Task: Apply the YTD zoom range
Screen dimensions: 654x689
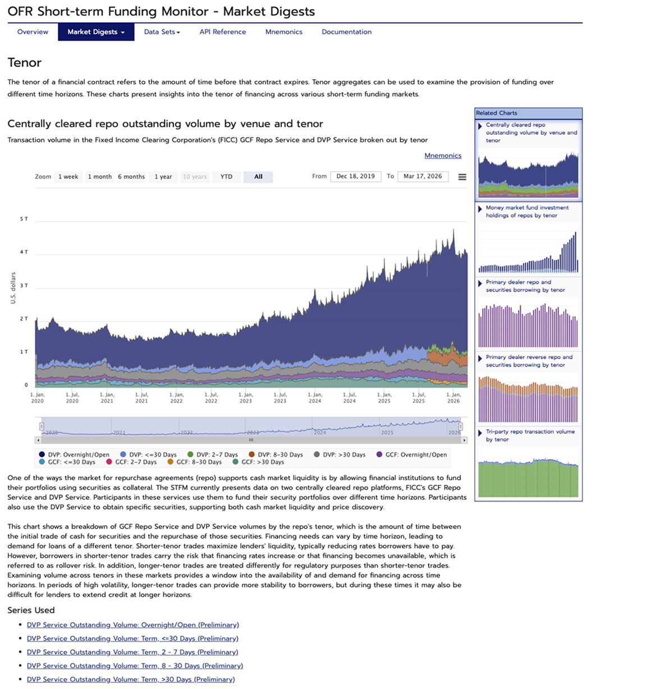Action: (226, 176)
